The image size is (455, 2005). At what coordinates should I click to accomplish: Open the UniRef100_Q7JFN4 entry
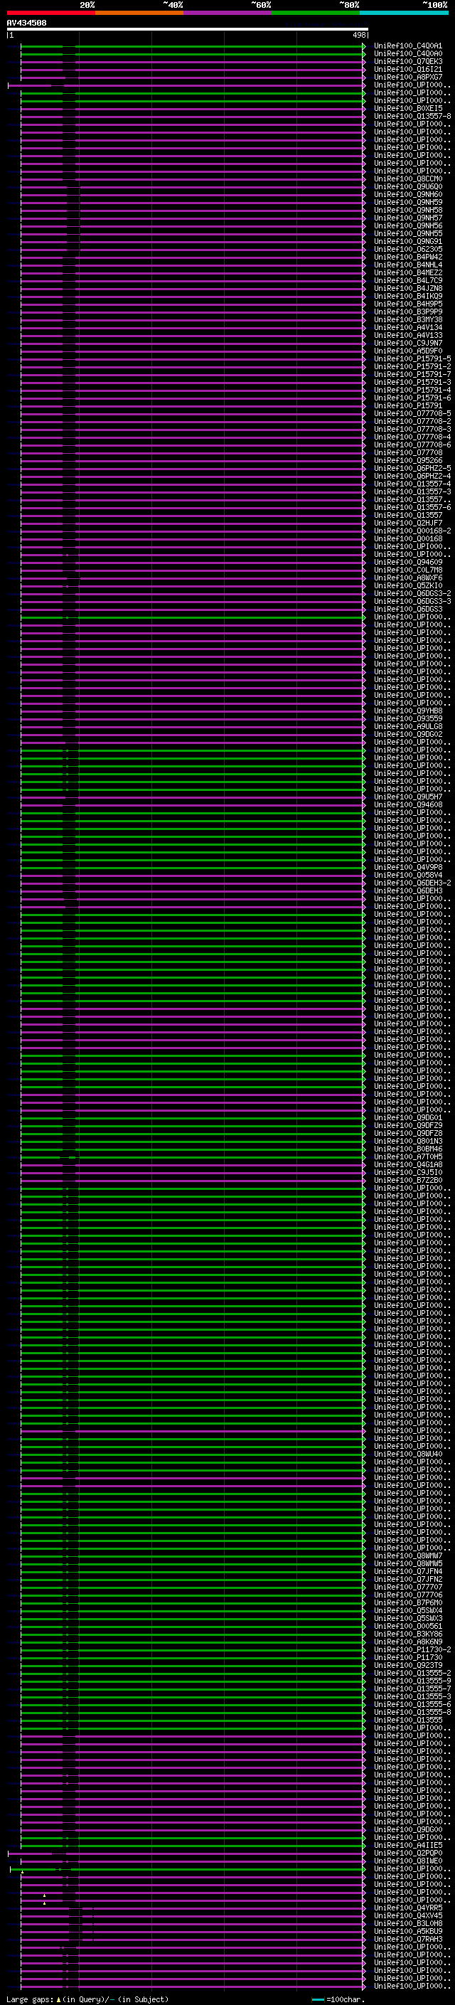click(408, 1571)
